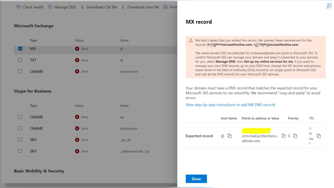
Task: Check the _sipfederationtls._tcp SRV checkbox
Action: 20,151
